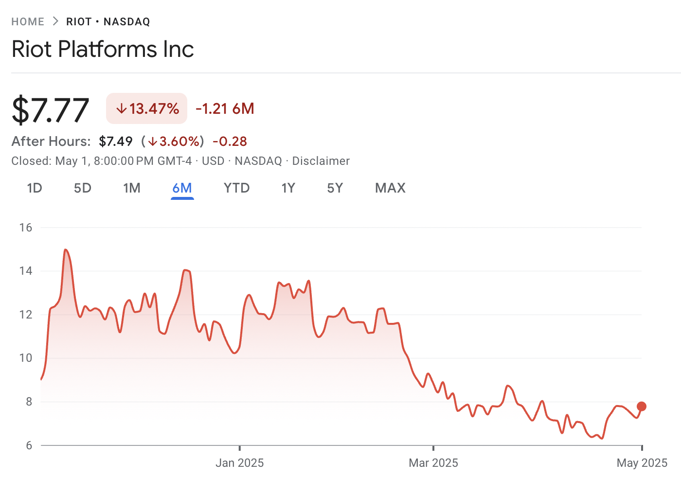Select the 5D time range
Screen dimensions: 681x478
(83, 188)
